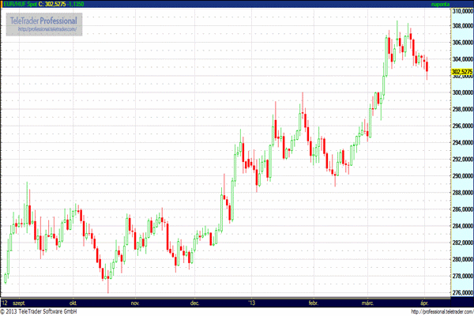Click the 310,0000 price axis label

[461, 12]
